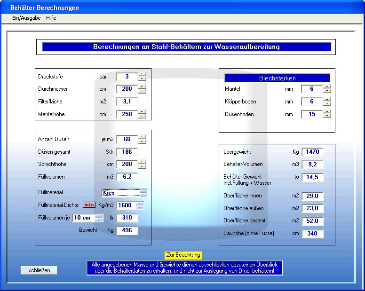
Task: Open the Ein/Ausgabe menu
Action: pos(26,18)
